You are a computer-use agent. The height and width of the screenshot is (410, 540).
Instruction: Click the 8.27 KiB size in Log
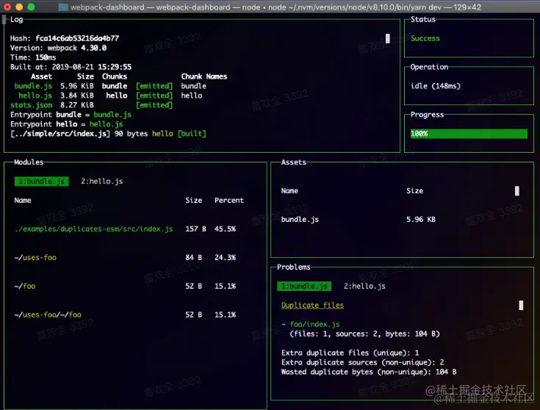(x=77, y=105)
